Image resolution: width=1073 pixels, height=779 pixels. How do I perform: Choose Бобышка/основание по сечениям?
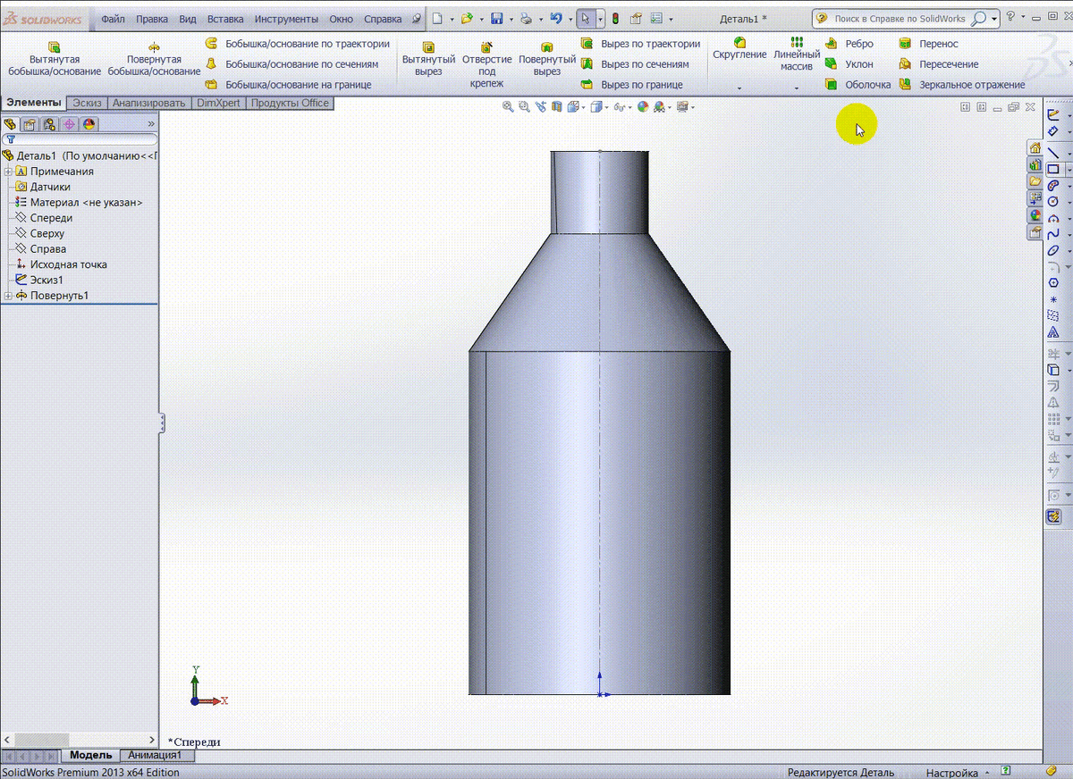click(292, 64)
